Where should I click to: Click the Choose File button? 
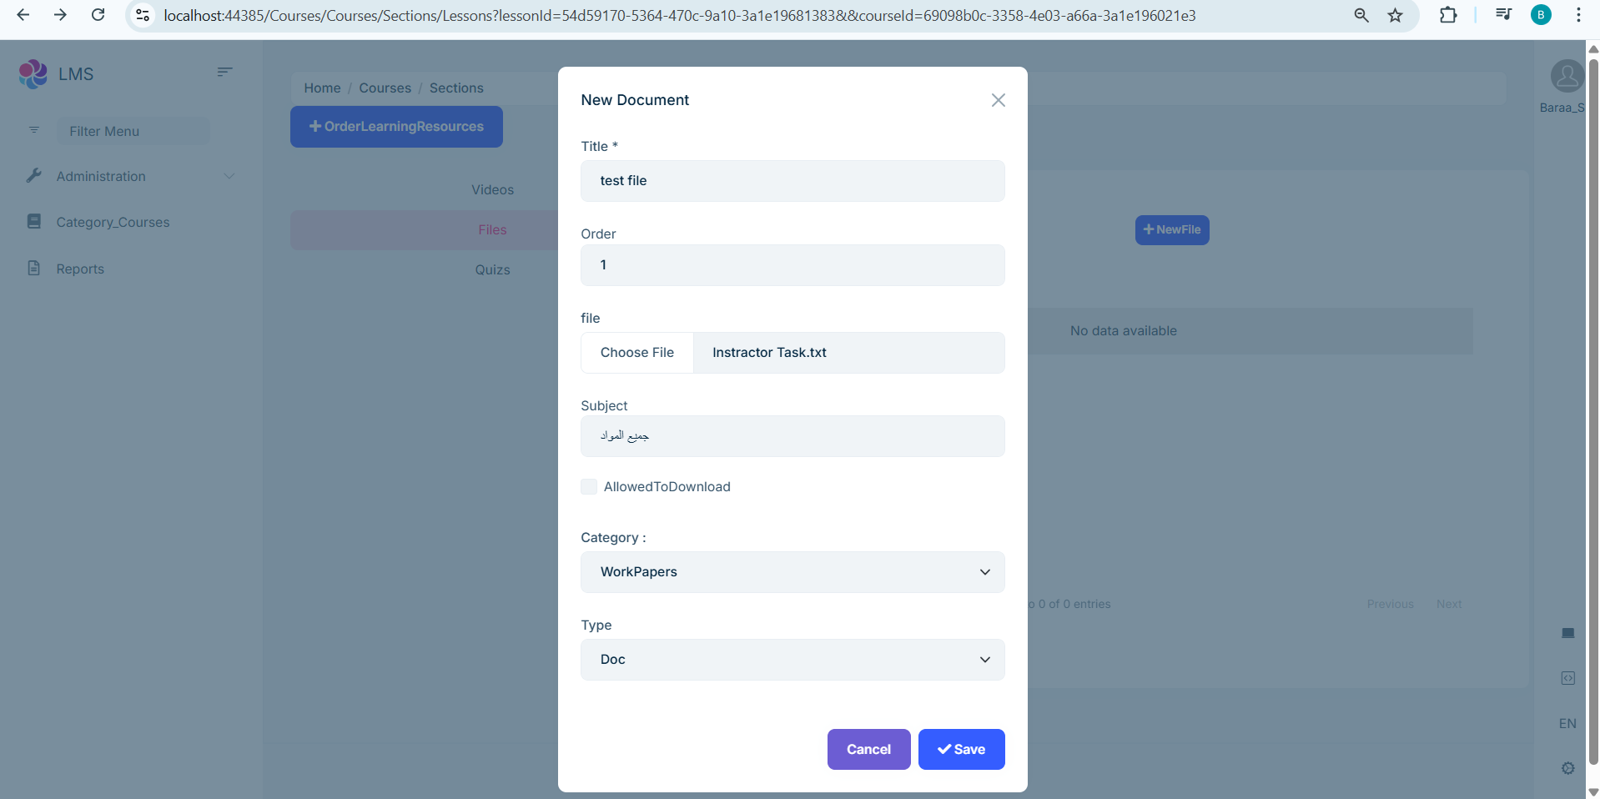637,353
